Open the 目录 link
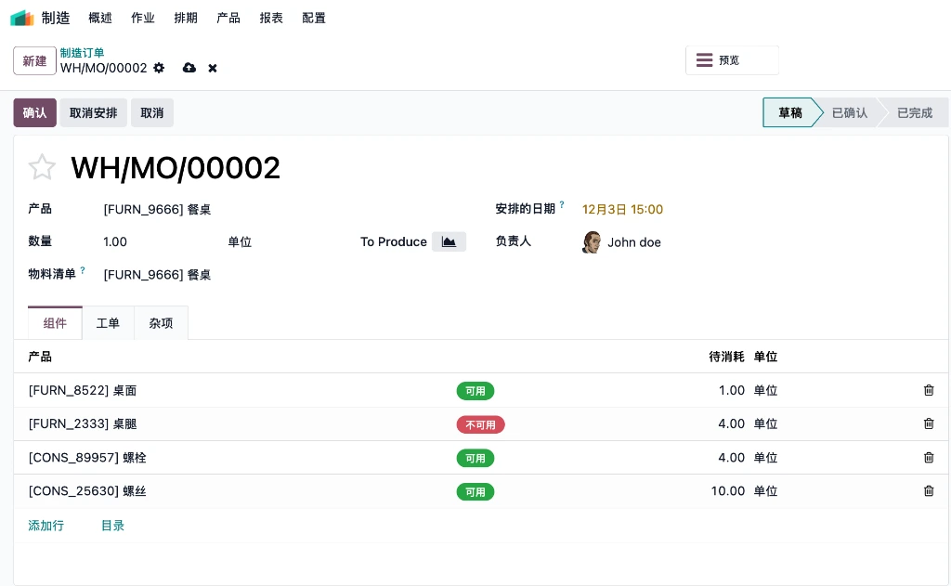 point(112,525)
